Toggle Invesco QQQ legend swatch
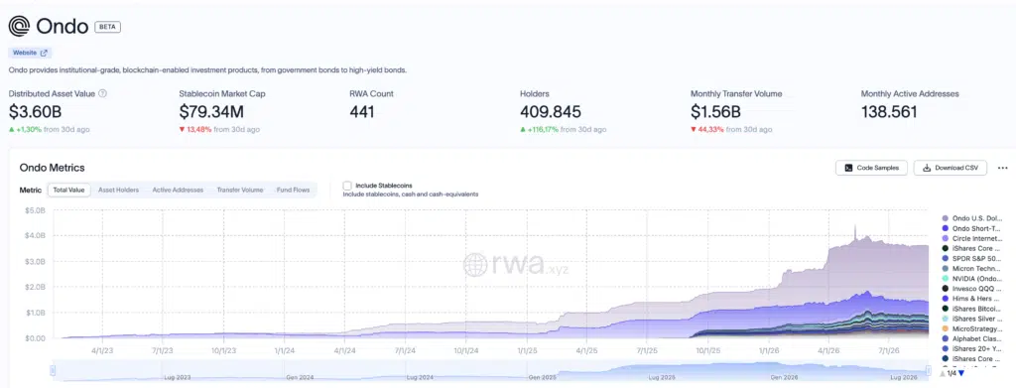The image size is (1016, 388). click(946, 288)
